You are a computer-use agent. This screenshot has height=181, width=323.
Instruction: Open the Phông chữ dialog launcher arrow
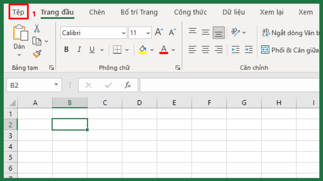[177, 68]
